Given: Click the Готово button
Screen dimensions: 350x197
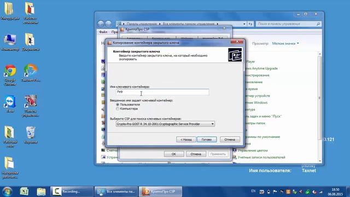Looking at the screenshot, I should [x=207, y=140].
